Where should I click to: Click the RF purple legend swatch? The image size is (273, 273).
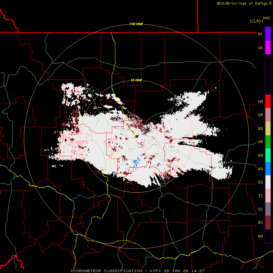(x=268, y=34)
